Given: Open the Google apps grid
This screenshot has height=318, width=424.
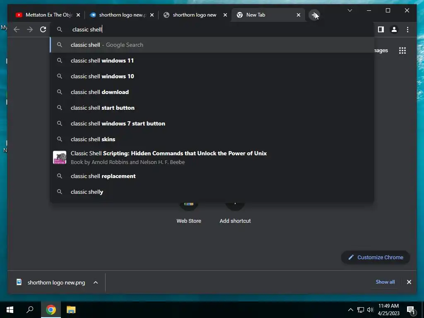Looking at the screenshot, I should tap(402, 51).
